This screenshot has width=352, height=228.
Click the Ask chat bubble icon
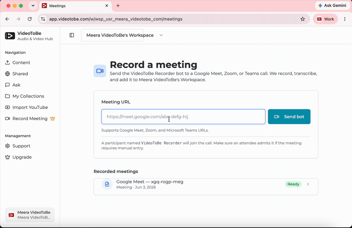7,85
